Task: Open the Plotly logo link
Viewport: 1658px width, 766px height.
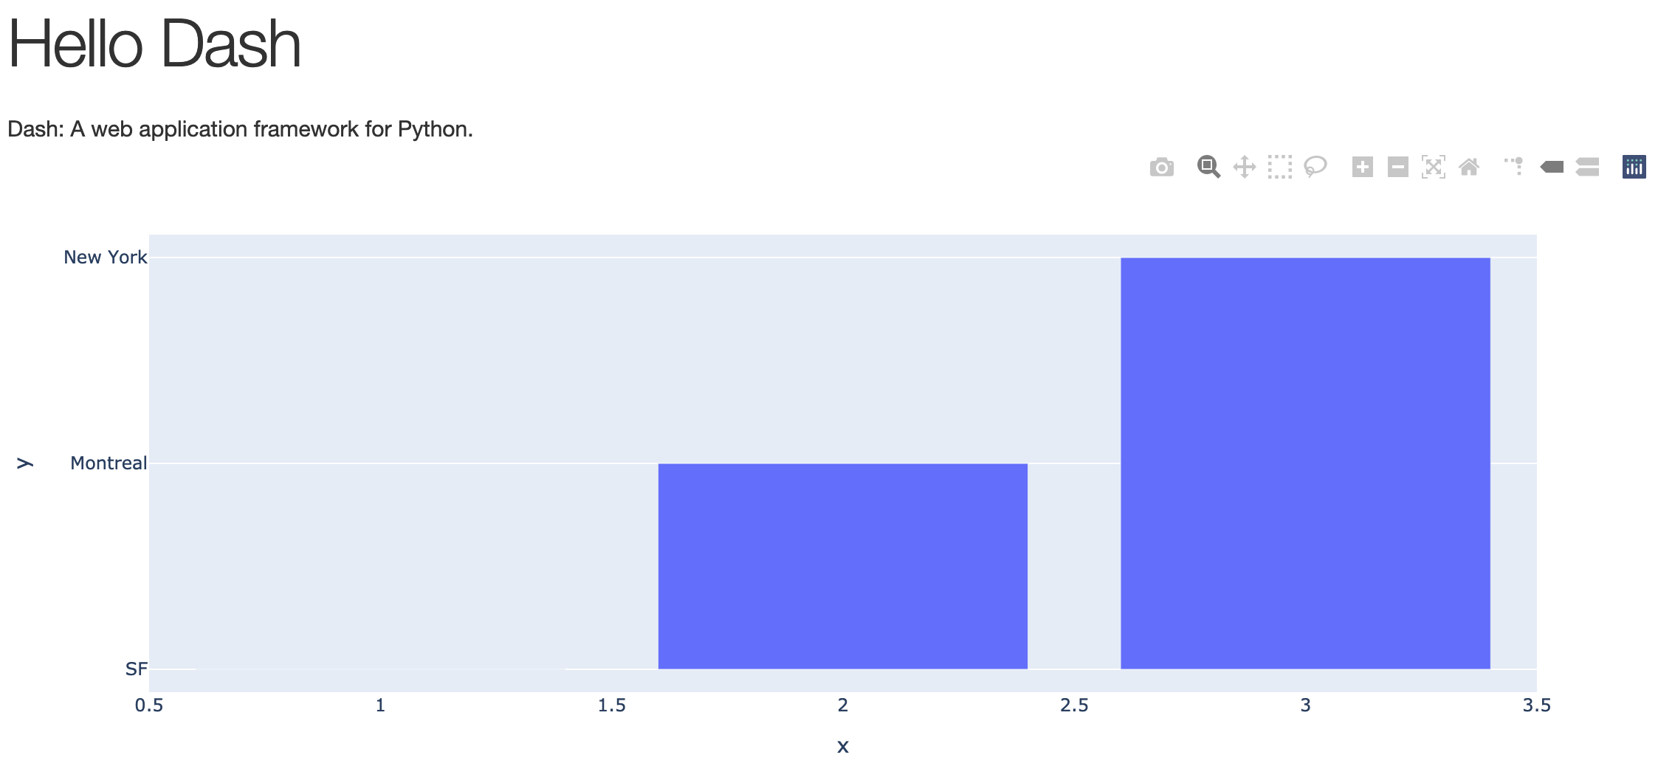Action: click(x=1633, y=168)
